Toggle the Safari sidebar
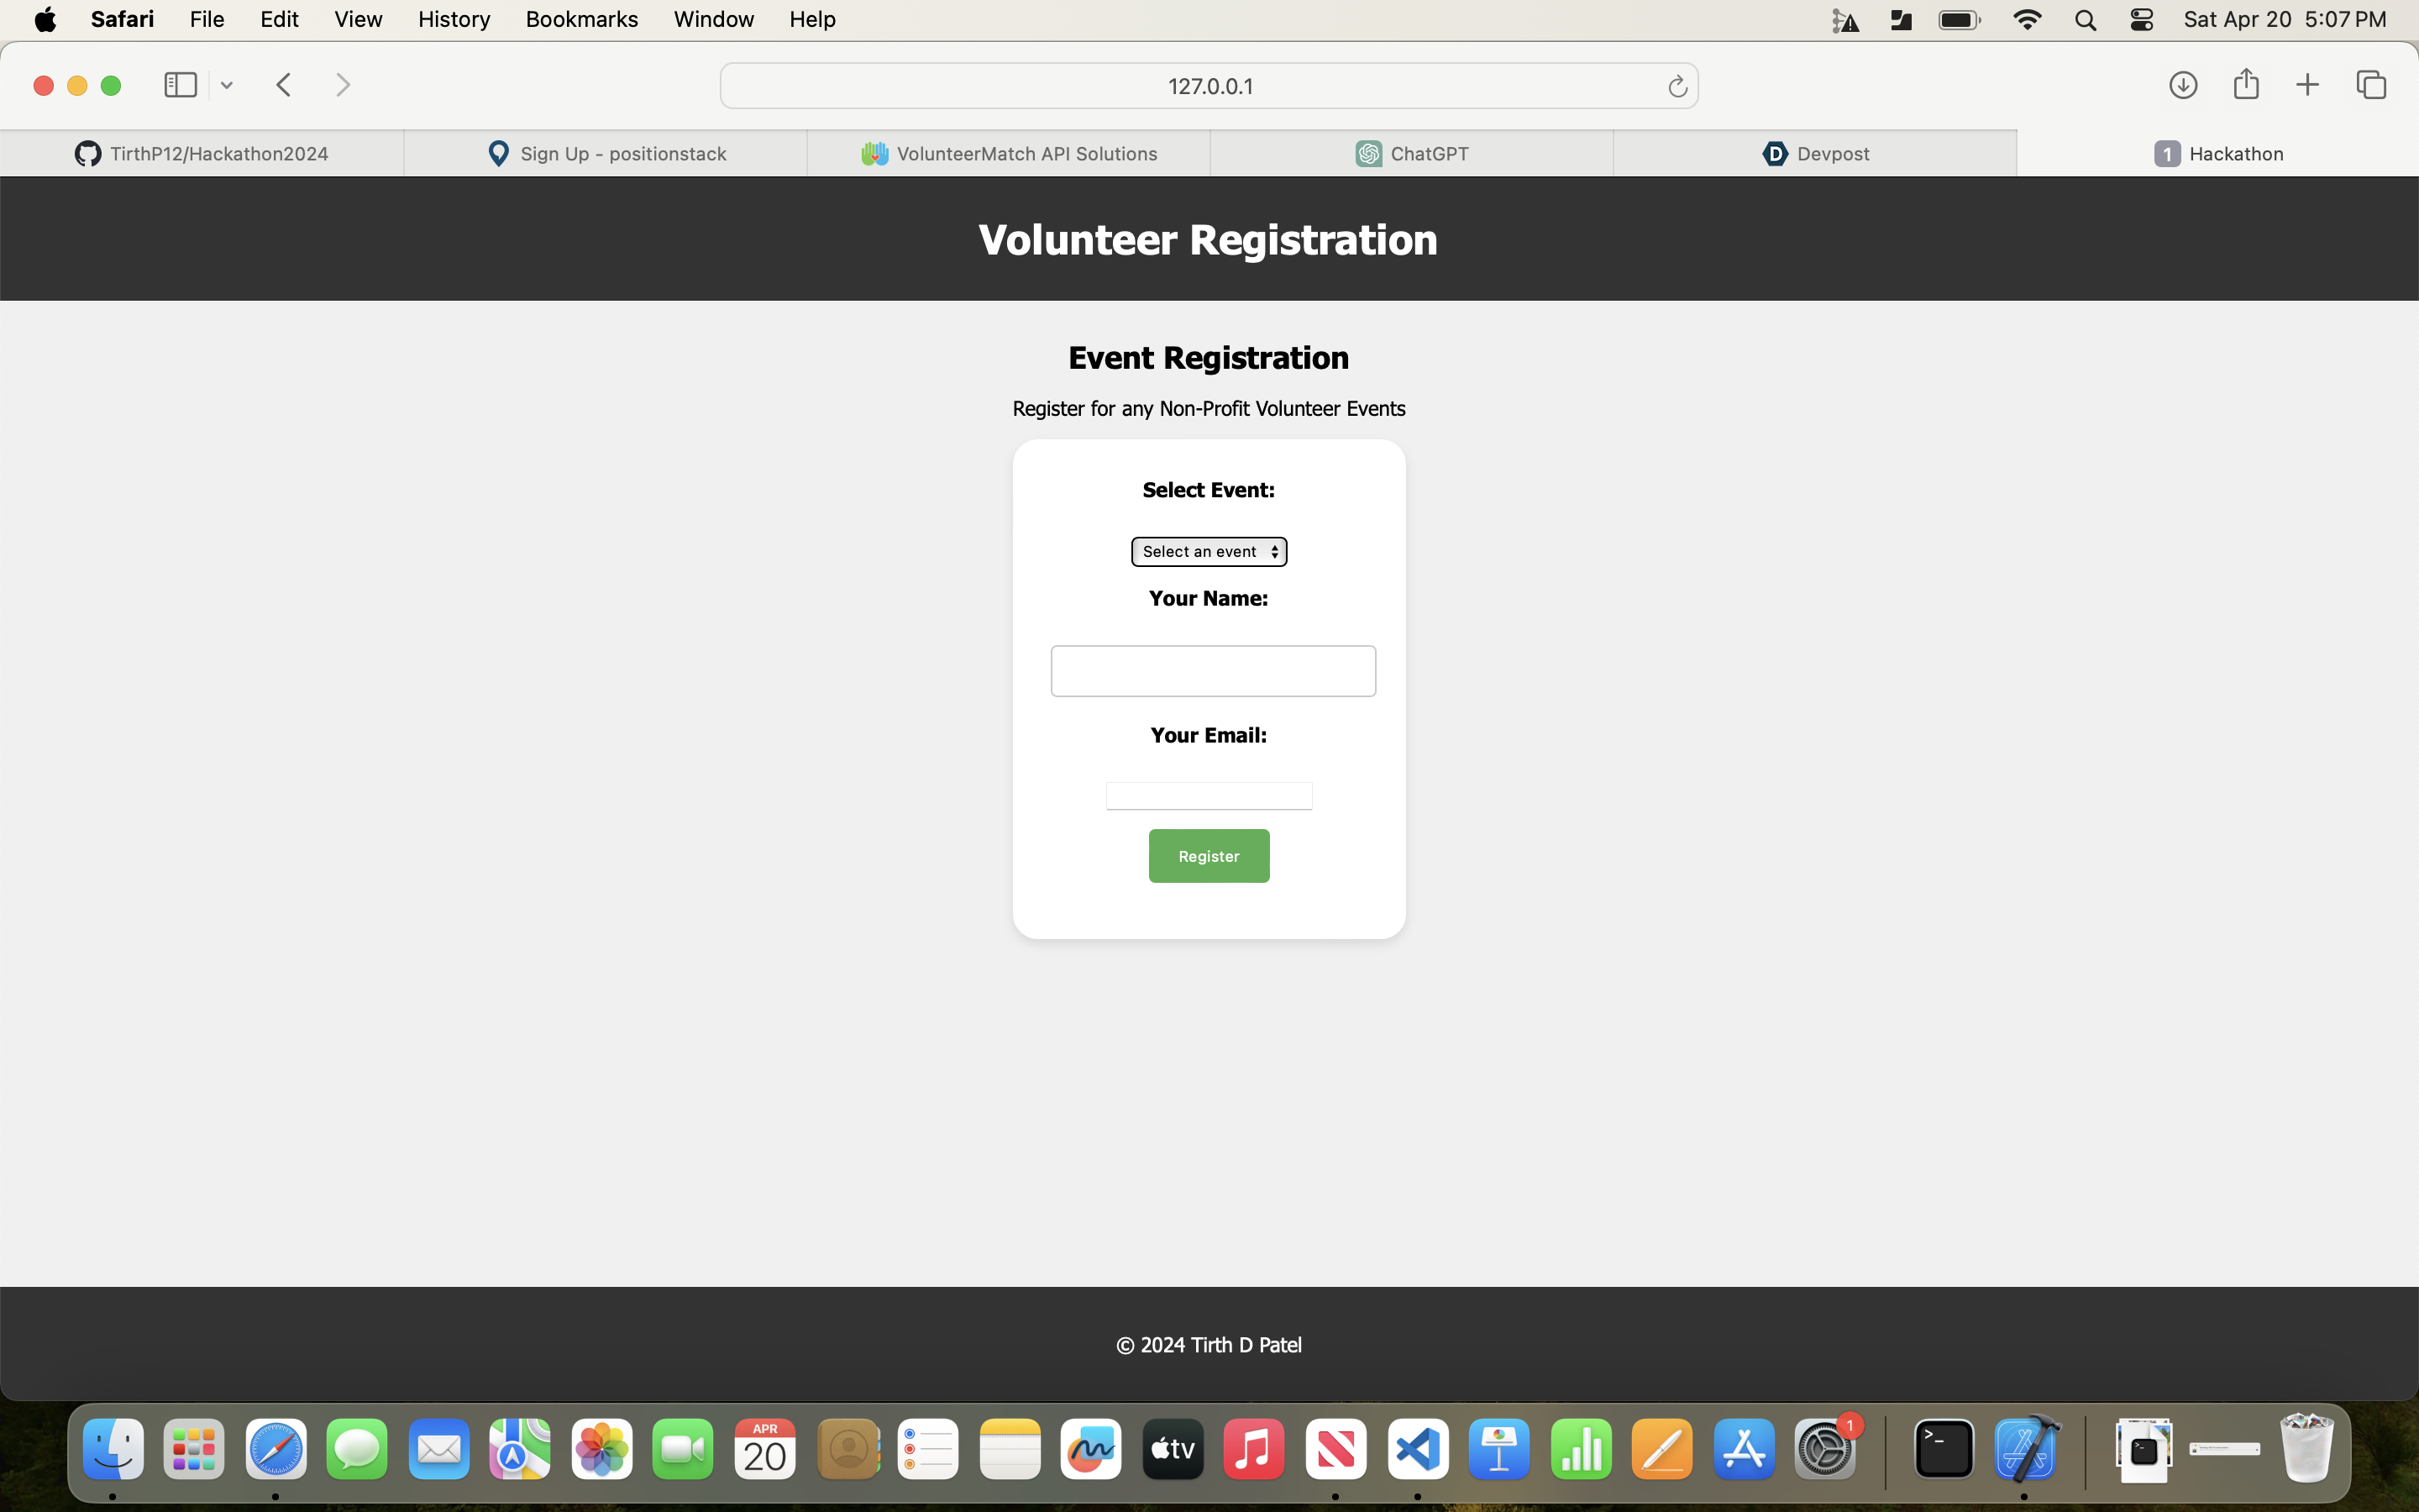 [180, 85]
